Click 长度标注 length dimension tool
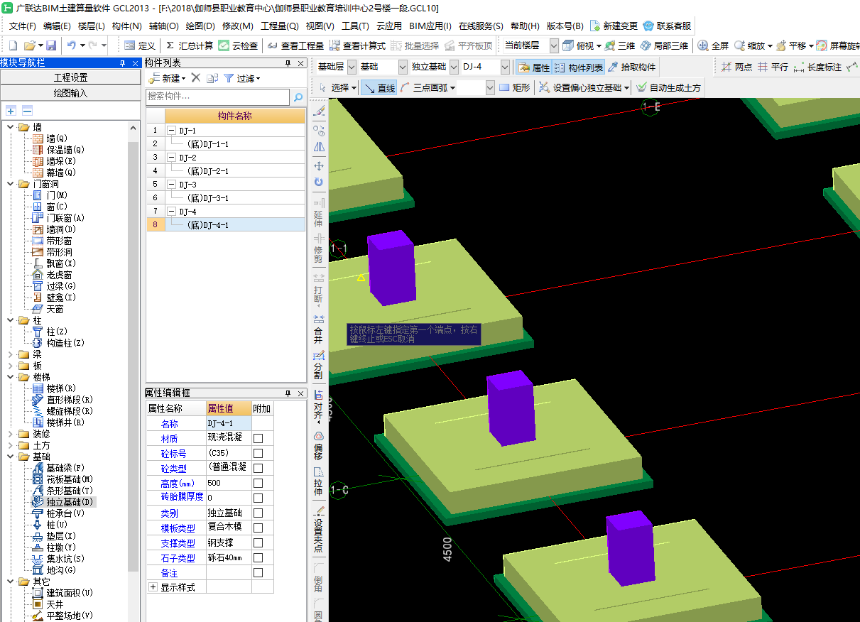Viewport: 860px width, 622px height. pos(817,67)
